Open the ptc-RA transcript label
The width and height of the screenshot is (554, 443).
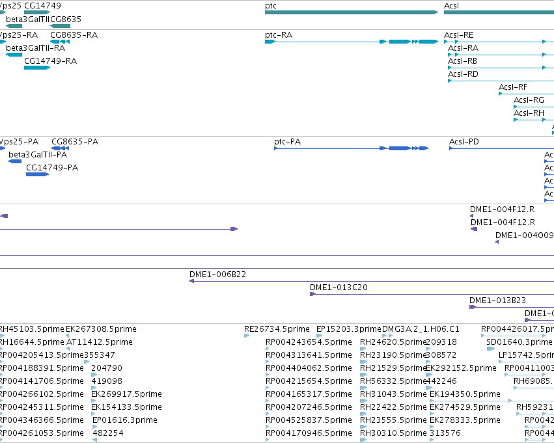tap(279, 35)
